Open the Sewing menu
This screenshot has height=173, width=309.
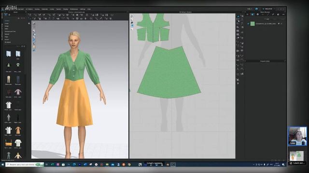[x=37, y=9]
